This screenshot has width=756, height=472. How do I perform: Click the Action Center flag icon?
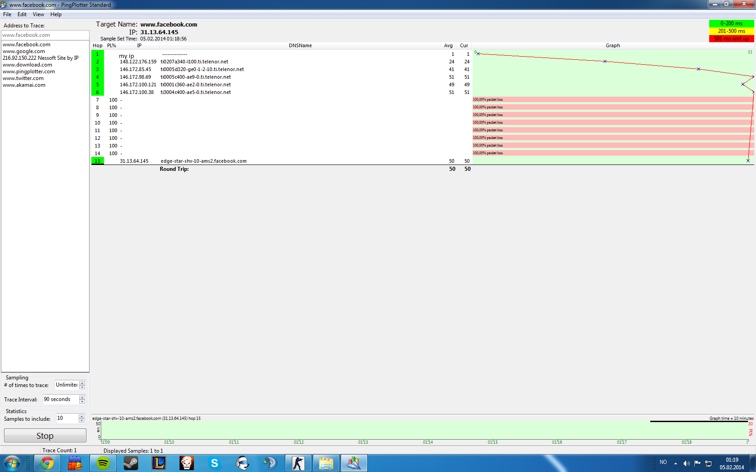point(697,463)
